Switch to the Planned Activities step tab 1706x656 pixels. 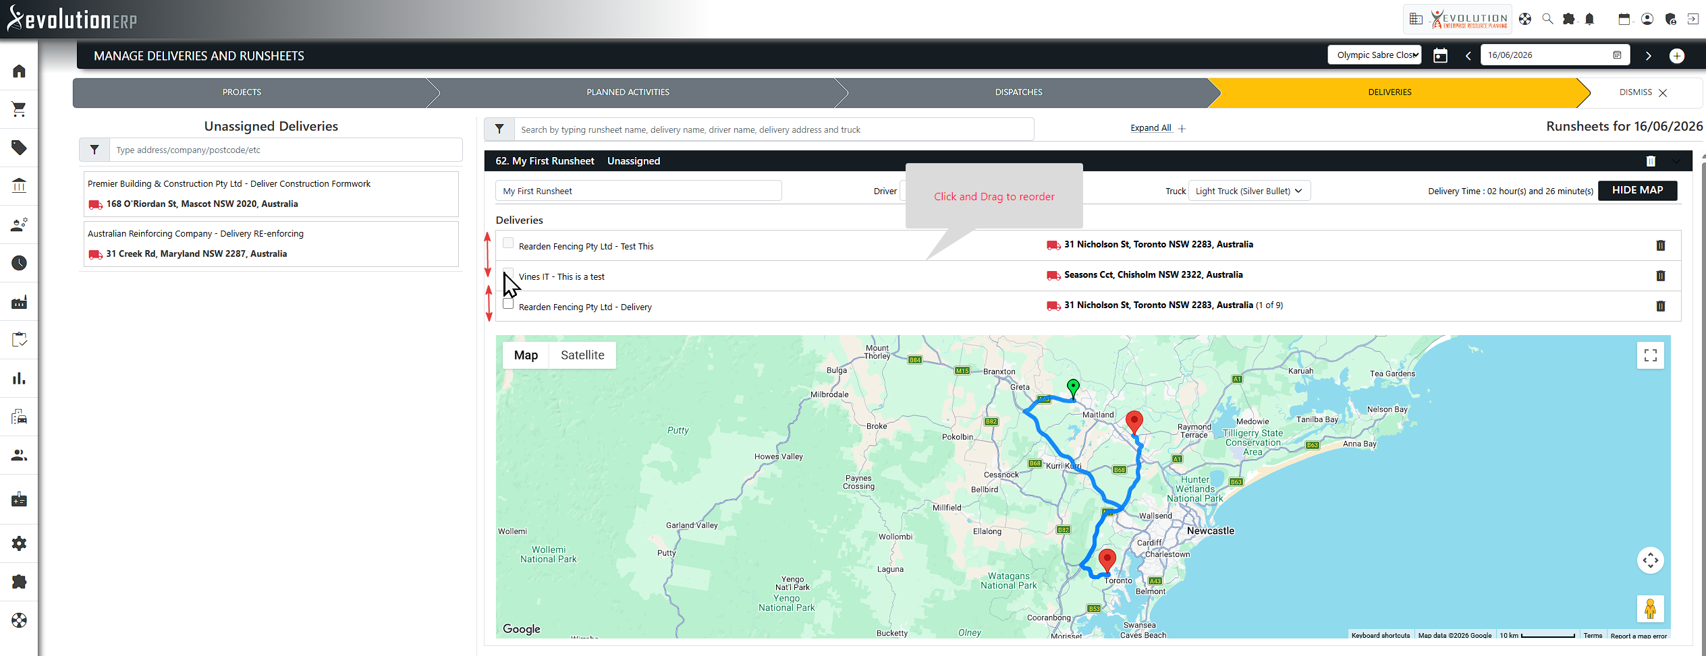pos(628,92)
